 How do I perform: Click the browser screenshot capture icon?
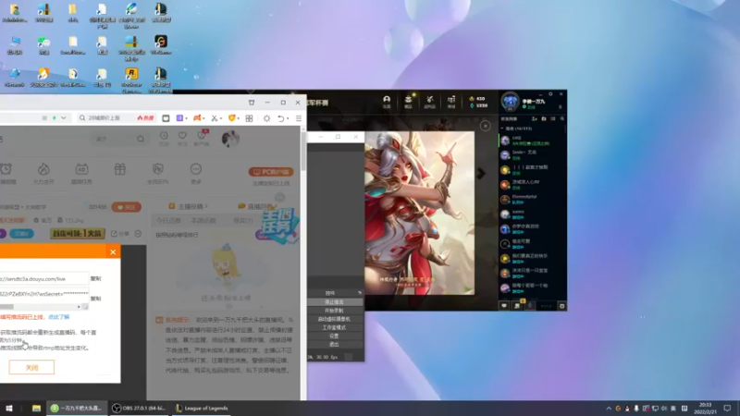click(x=166, y=118)
